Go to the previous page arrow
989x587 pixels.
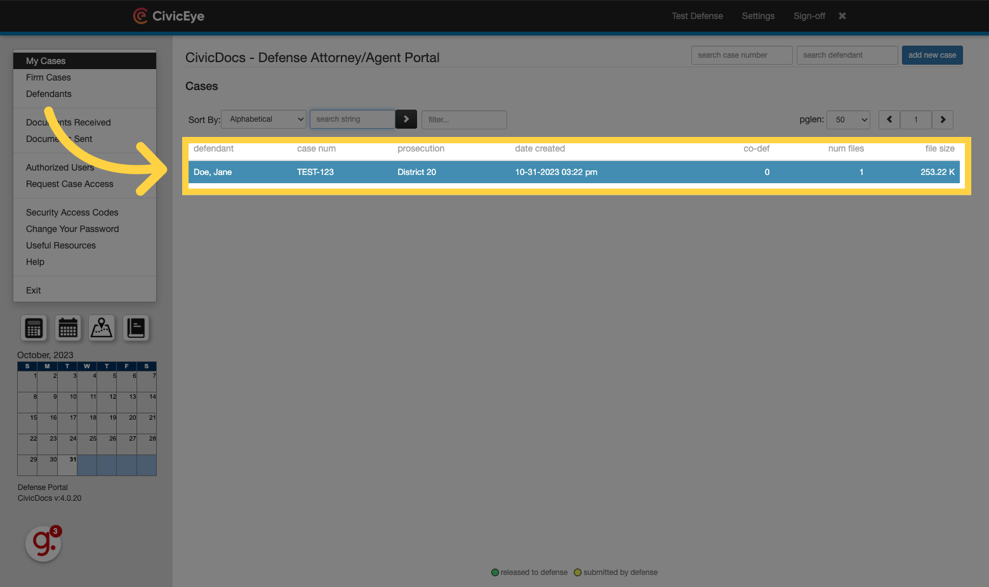coord(889,119)
